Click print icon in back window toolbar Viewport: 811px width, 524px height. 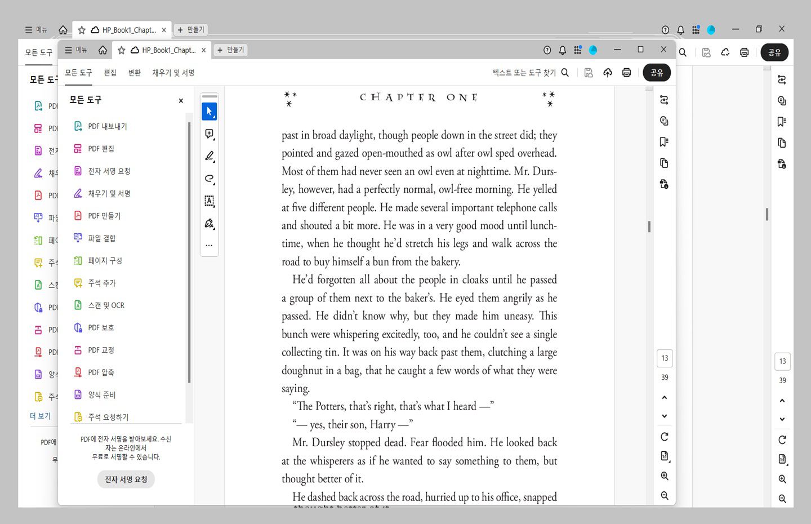click(x=744, y=52)
